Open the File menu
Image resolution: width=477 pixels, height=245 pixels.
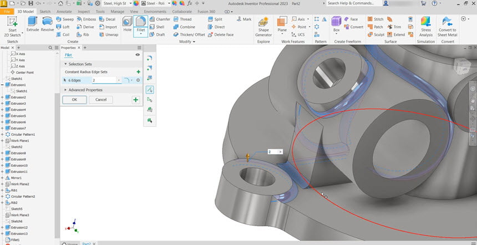[x=7, y=12]
